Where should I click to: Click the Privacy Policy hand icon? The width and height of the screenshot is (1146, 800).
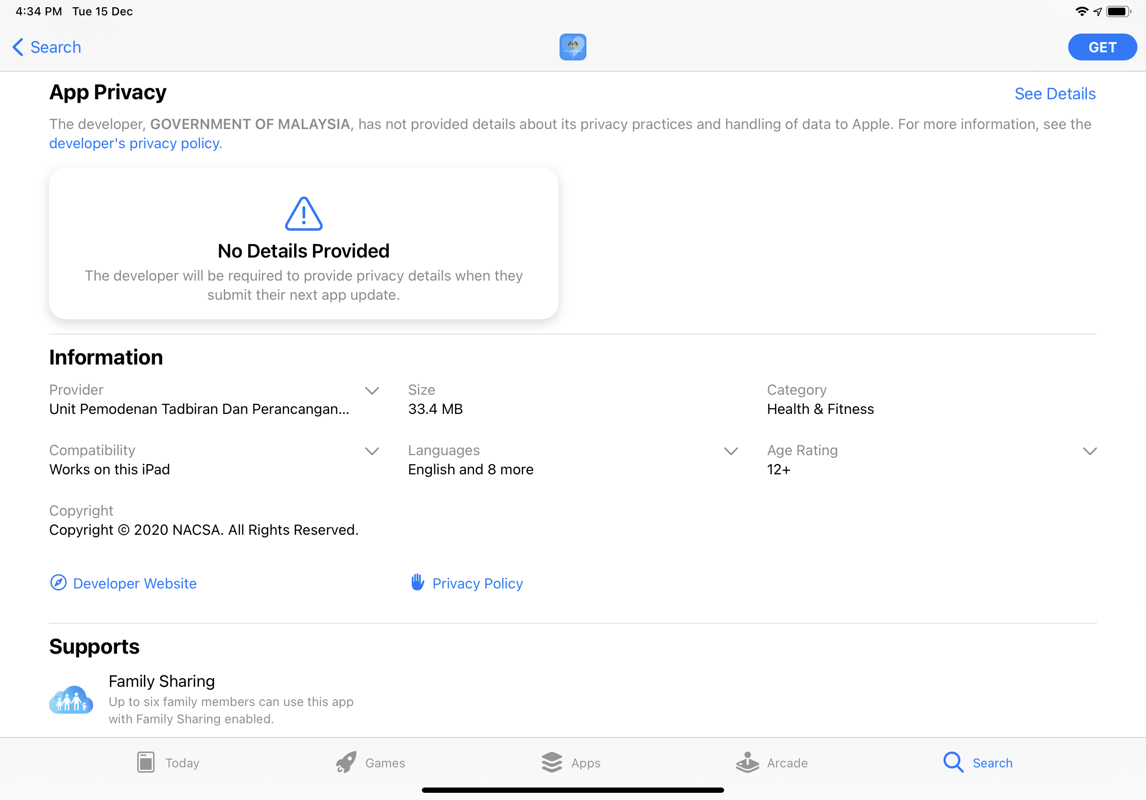pyautogui.click(x=417, y=582)
